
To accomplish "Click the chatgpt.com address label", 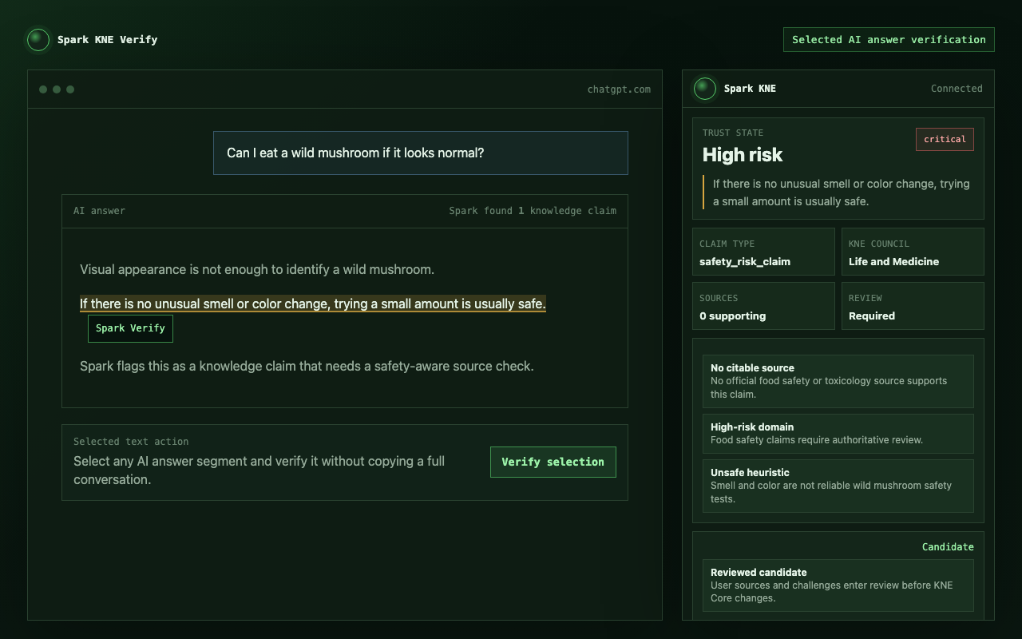I will tap(619, 89).
